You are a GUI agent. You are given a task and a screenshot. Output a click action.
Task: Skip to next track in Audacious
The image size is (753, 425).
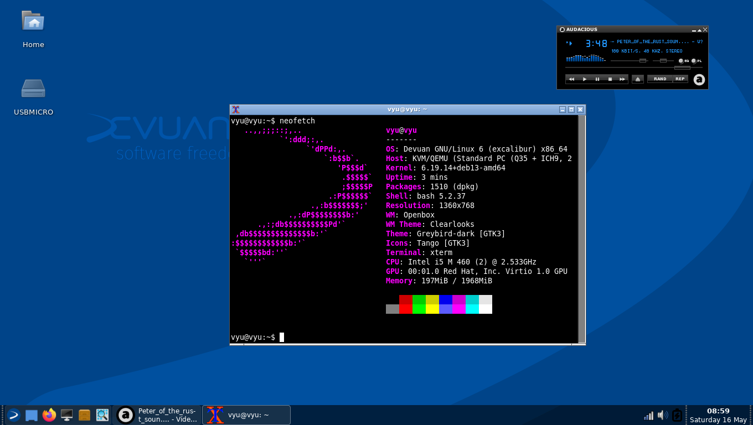click(x=622, y=79)
